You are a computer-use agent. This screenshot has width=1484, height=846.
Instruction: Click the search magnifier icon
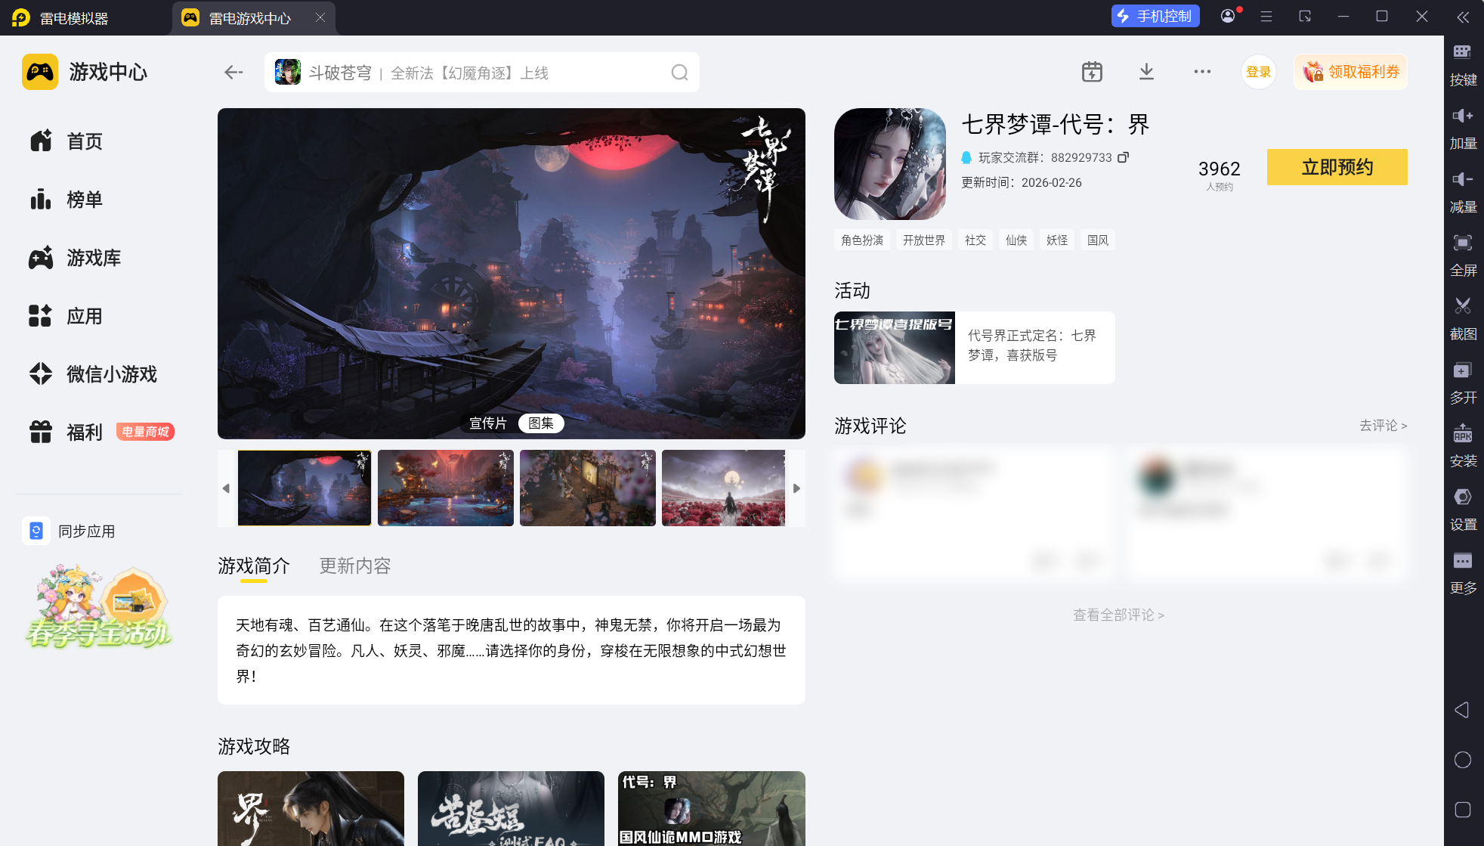tap(679, 73)
